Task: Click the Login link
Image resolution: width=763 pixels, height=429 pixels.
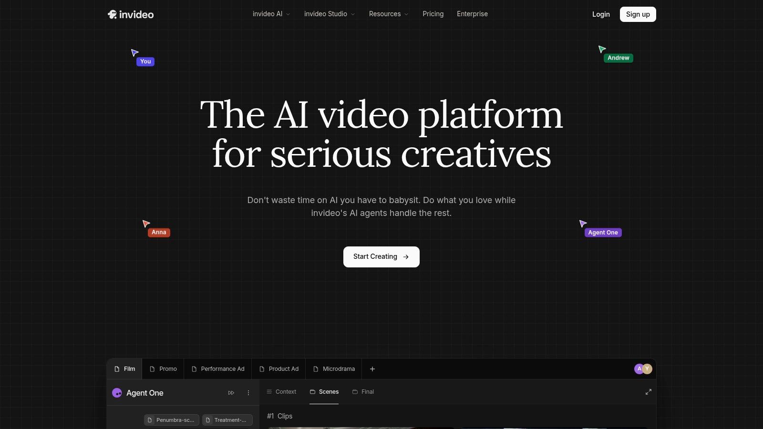Action: point(601,14)
